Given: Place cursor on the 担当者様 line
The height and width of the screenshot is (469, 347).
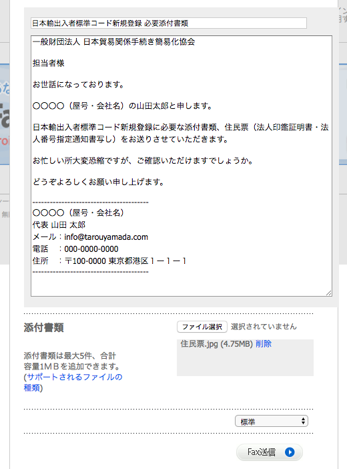Looking at the screenshot, I should [49, 63].
